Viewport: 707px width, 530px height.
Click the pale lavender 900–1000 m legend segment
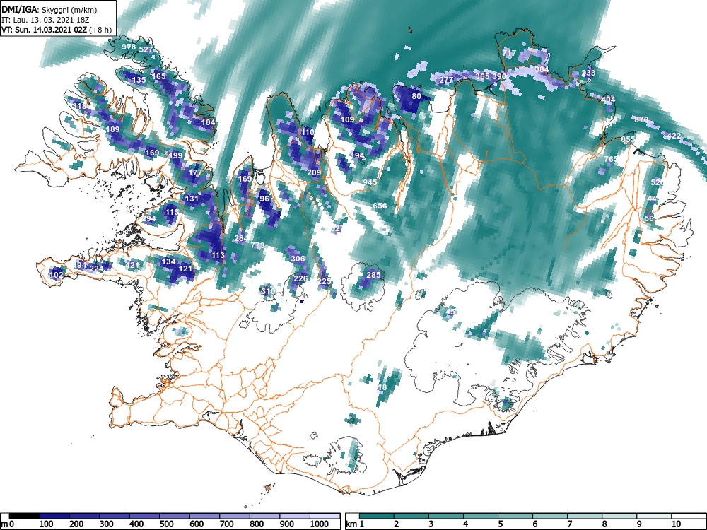pyautogui.click(x=295, y=516)
